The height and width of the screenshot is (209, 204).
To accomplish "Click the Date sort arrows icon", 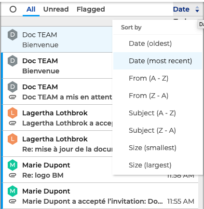I will pos(197,9).
